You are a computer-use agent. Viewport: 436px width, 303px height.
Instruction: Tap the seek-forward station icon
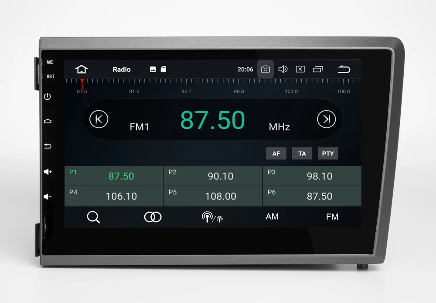tap(327, 119)
